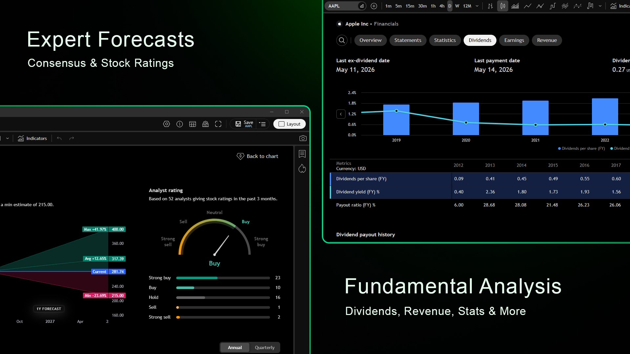Open the saved layouts list dropdown

tap(262, 124)
